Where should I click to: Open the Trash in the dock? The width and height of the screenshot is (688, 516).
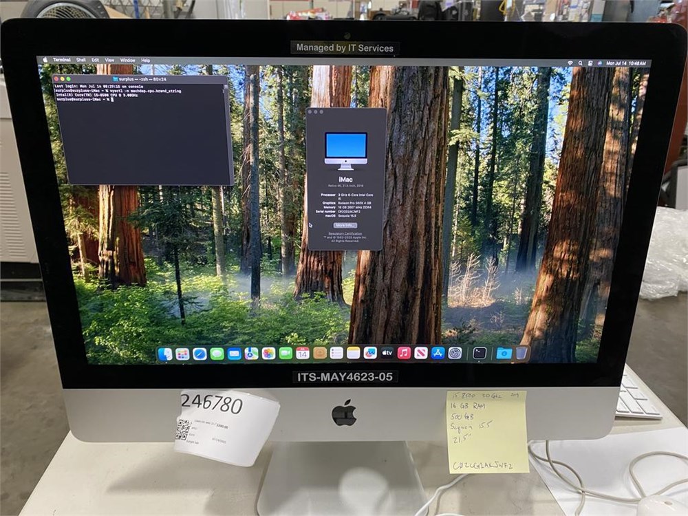click(522, 354)
